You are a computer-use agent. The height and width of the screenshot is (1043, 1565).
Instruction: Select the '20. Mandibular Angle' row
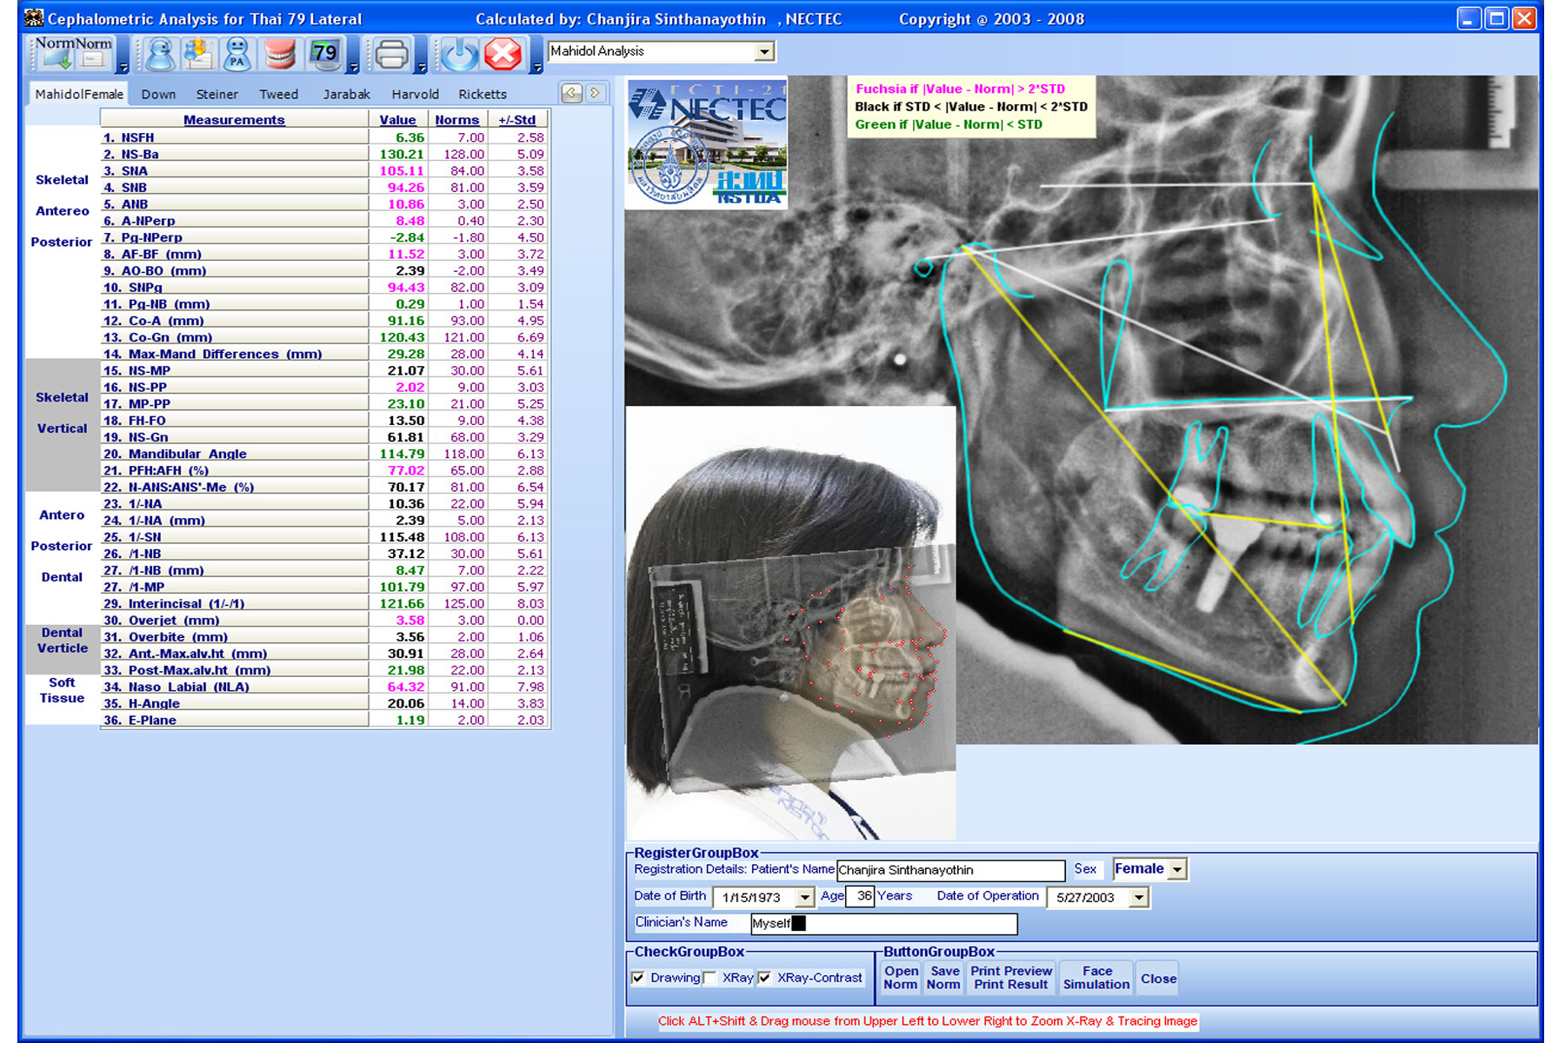[x=324, y=454]
